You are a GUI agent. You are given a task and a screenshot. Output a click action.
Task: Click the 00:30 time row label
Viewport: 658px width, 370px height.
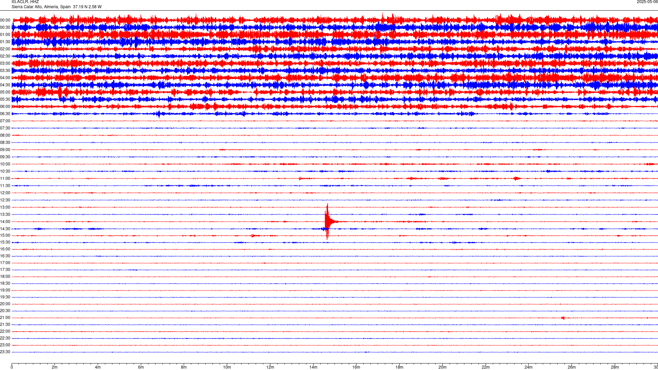(5, 28)
